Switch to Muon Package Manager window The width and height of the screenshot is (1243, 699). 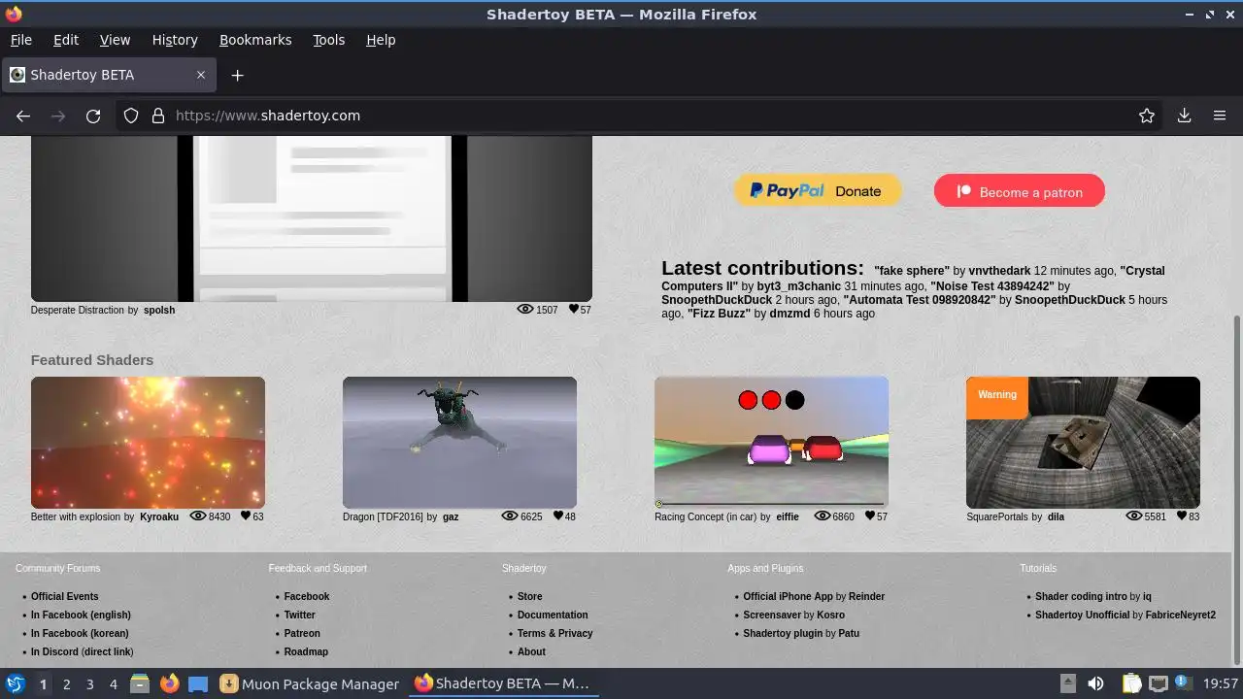click(x=310, y=683)
